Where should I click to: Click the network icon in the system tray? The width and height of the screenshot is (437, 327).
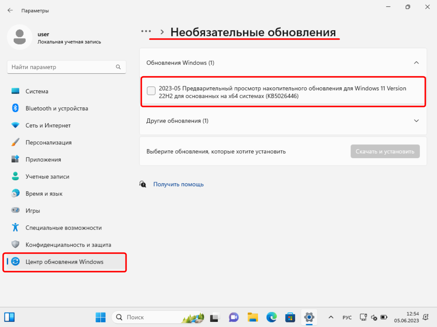pyautogui.click(x=363, y=317)
